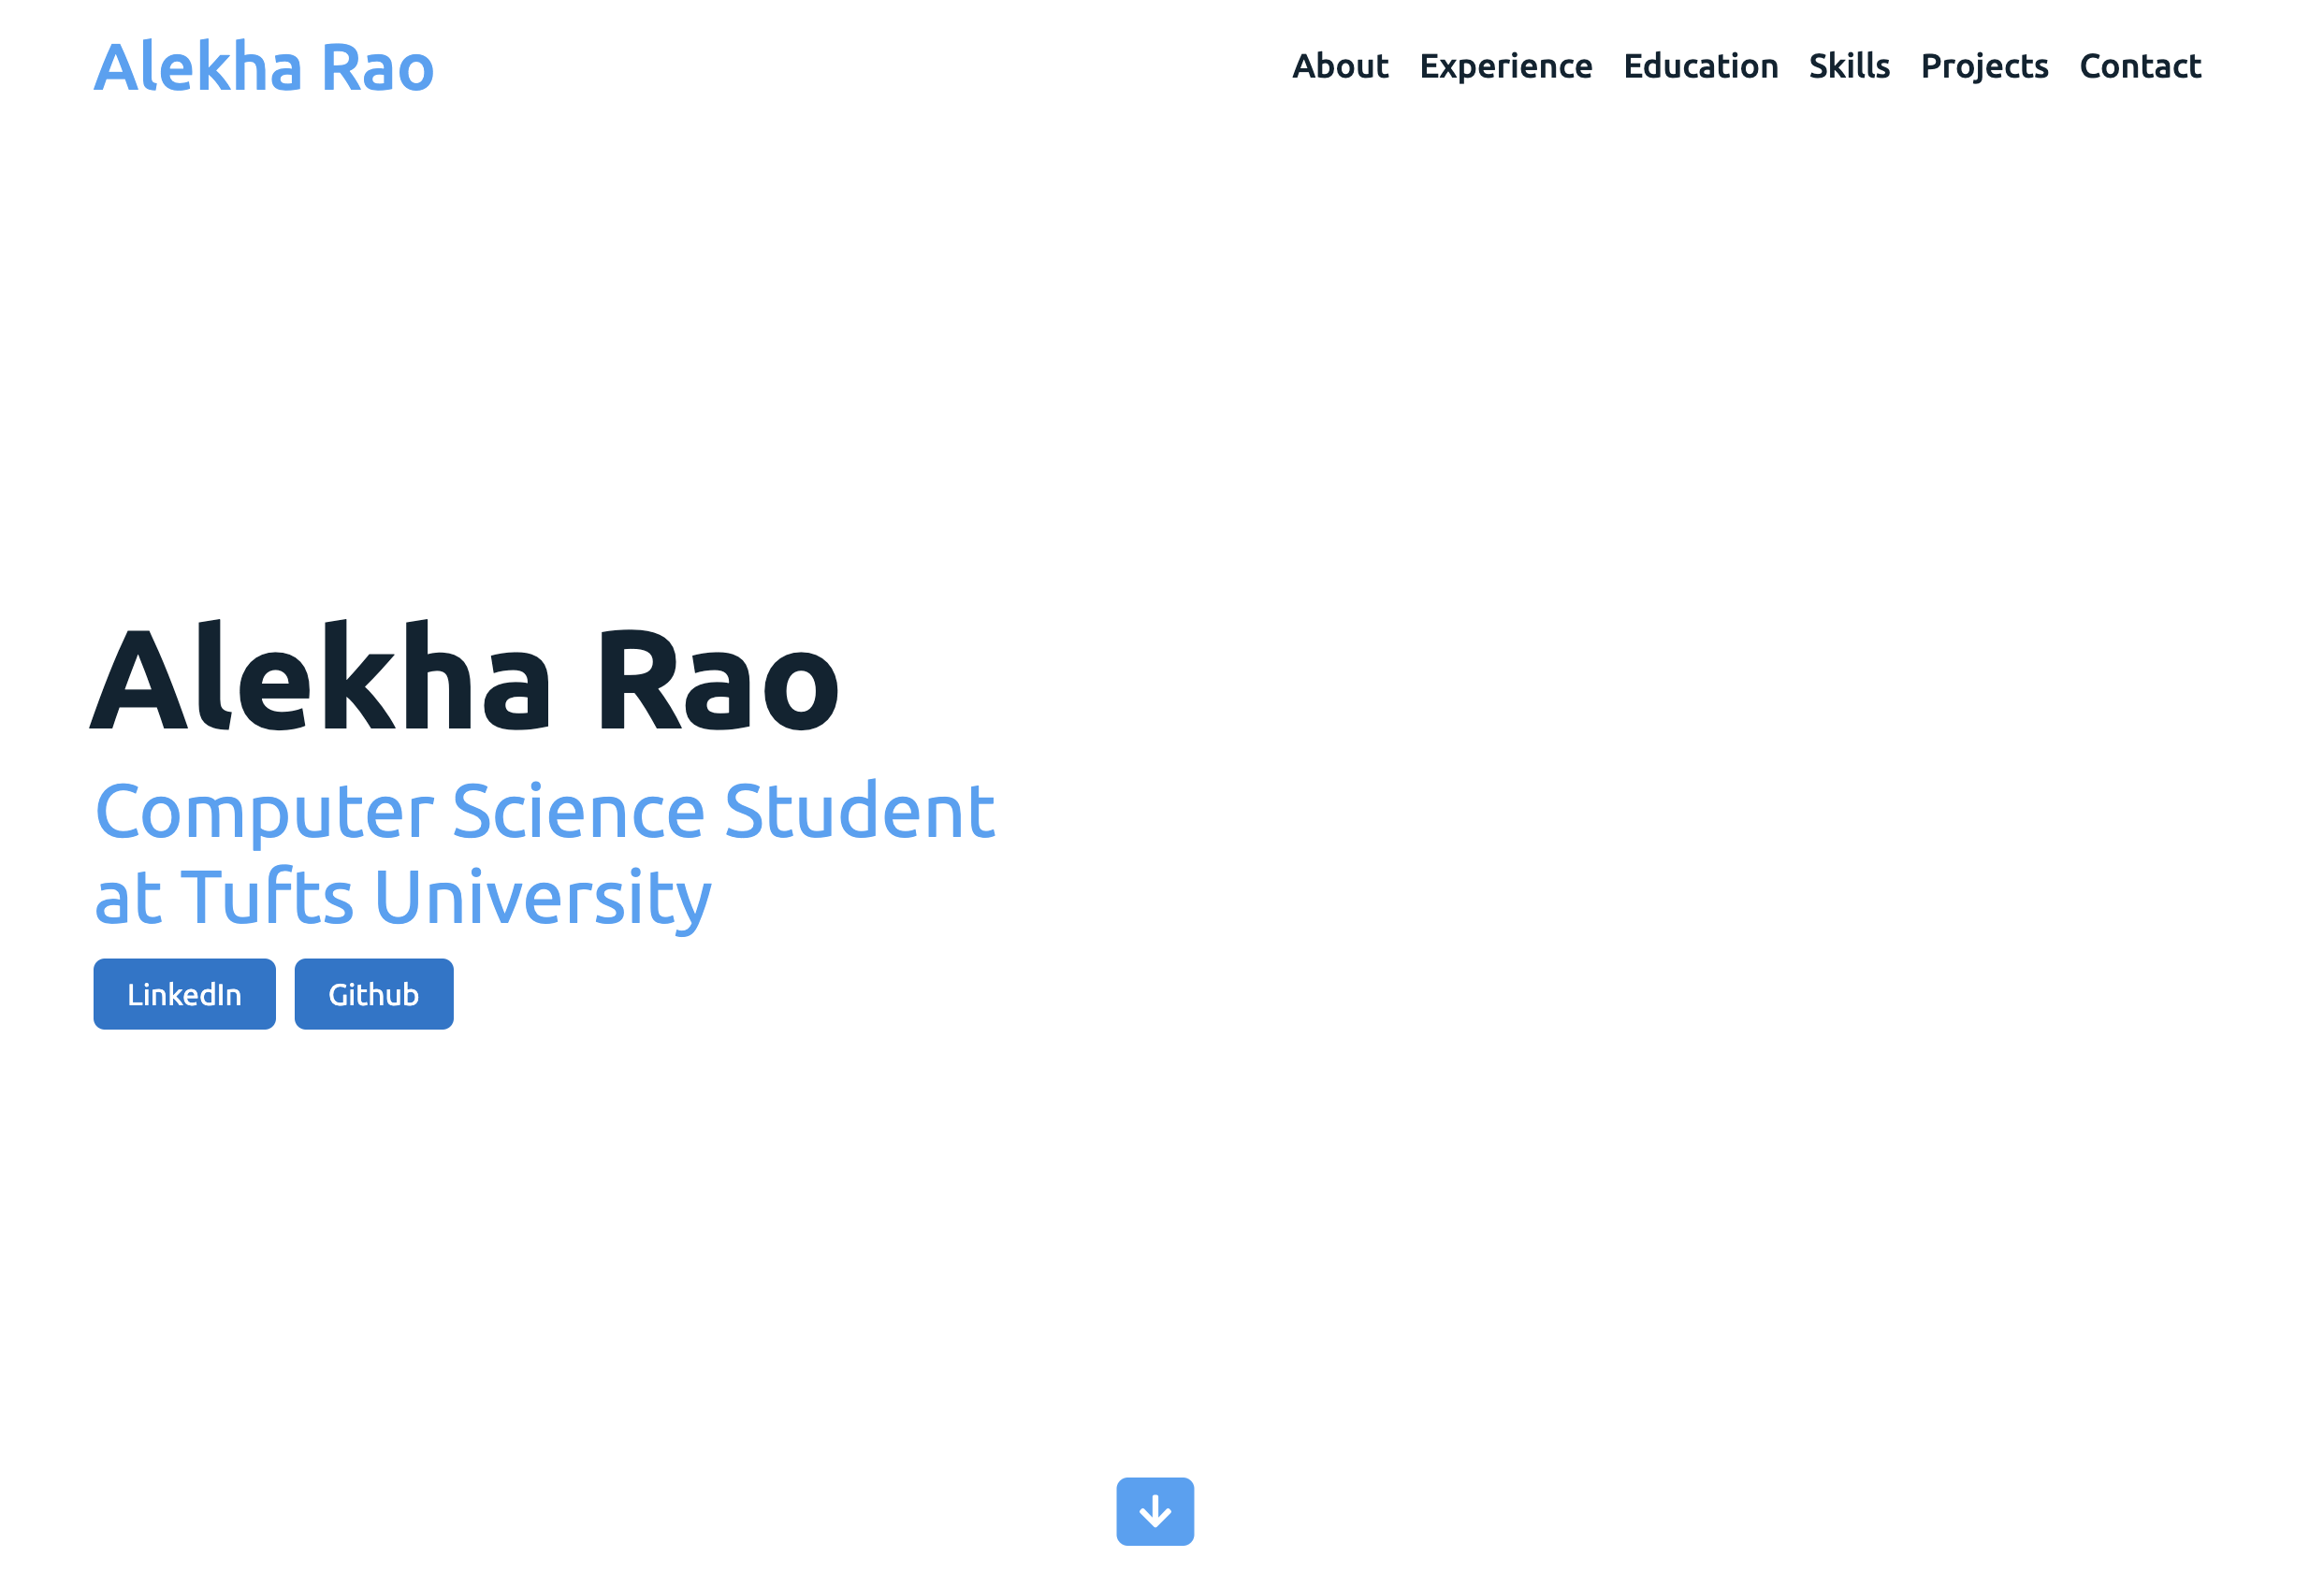The width and height of the screenshot is (2324, 1586).
Task: Click the scroll-down arrow icon
Action: pos(1155,1511)
